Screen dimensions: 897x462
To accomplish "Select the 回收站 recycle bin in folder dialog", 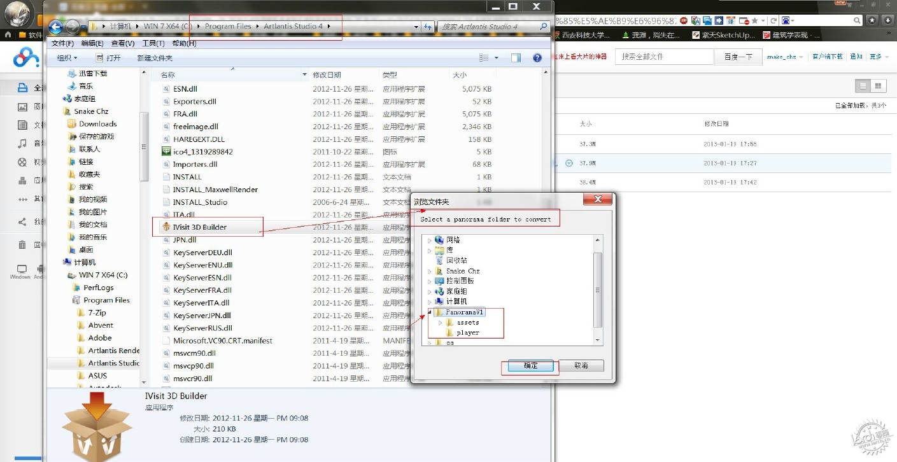I will point(451,260).
